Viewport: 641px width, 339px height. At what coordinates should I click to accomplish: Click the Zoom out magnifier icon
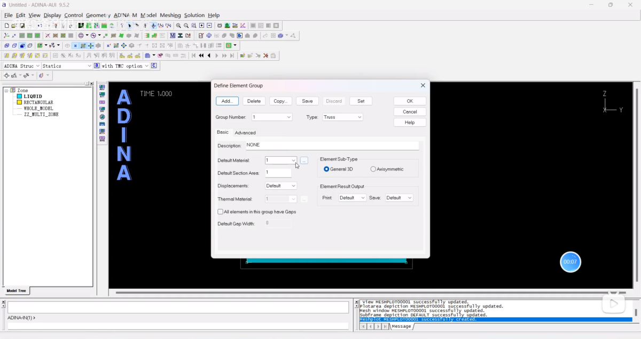coord(186,26)
